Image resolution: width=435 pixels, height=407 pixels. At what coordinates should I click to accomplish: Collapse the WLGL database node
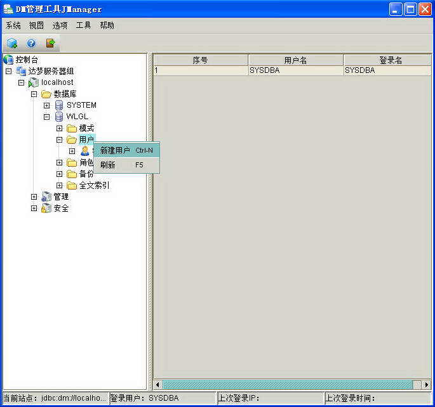coord(46,117)
